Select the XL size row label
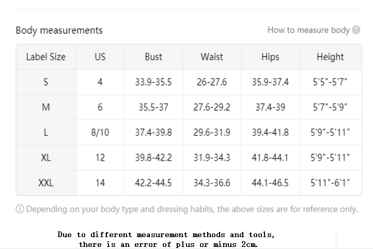 (x=45, y=158)
